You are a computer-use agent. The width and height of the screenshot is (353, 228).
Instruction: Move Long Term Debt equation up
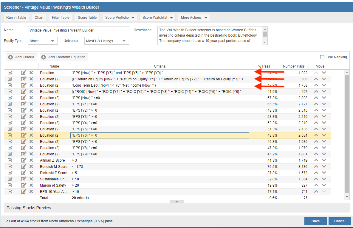(316, 85)
